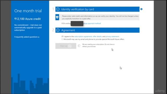This screenshot has width=167, height=94.
Task: Click the Sign up button
Action: coord(66,46)
